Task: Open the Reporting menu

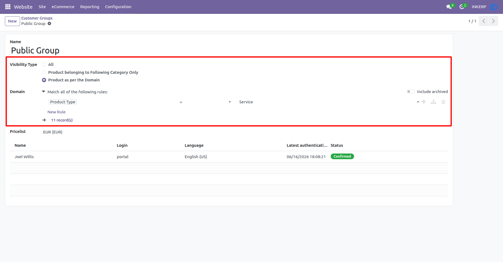Action: tap(90, 7)
